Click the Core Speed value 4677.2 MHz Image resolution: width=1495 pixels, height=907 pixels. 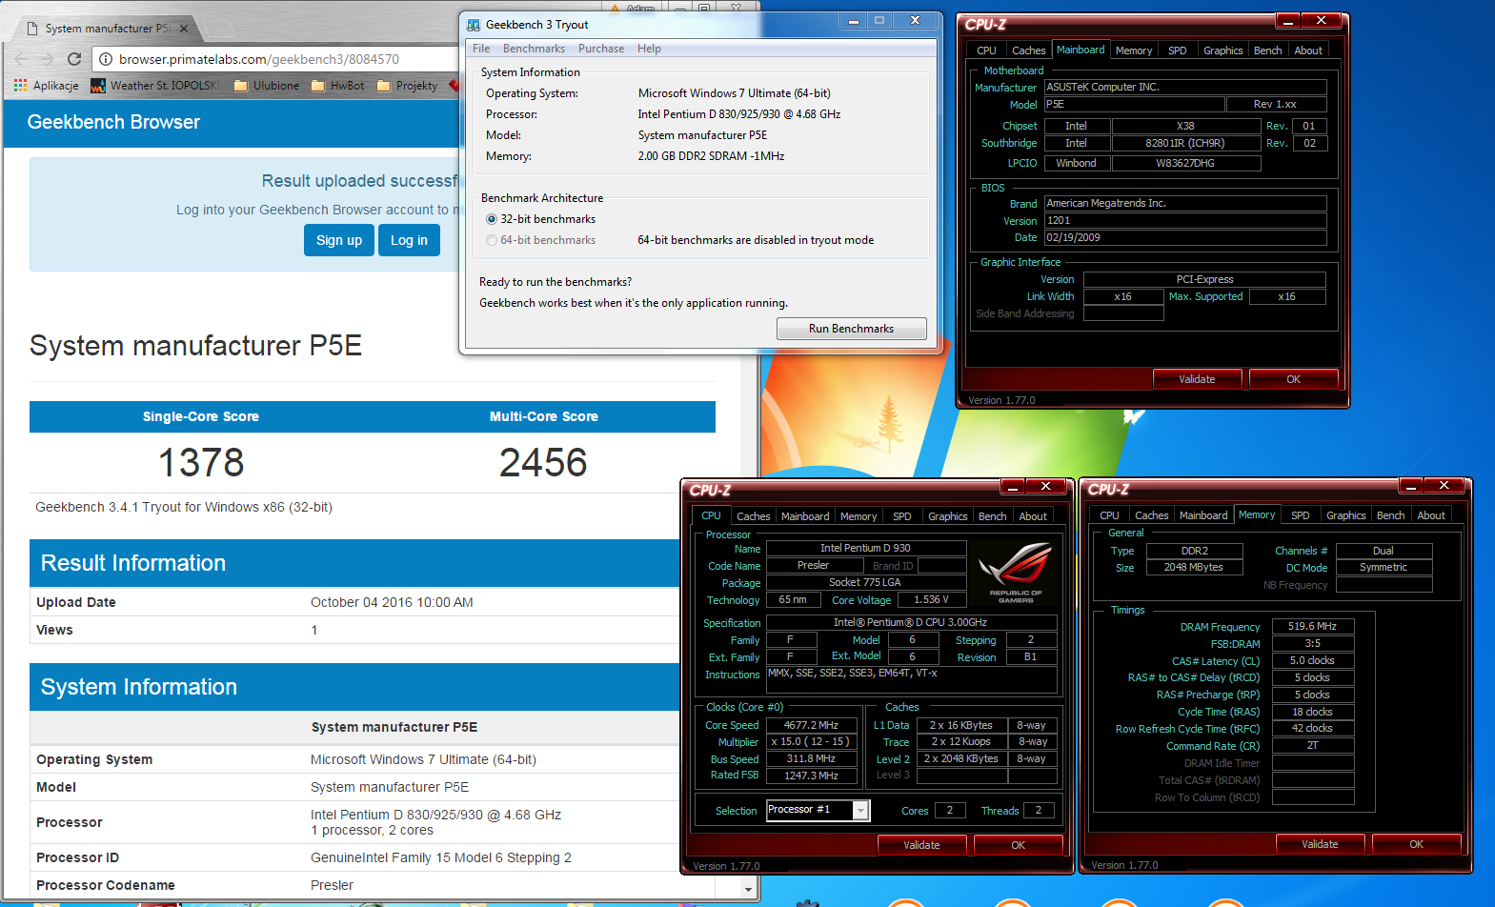811,725
